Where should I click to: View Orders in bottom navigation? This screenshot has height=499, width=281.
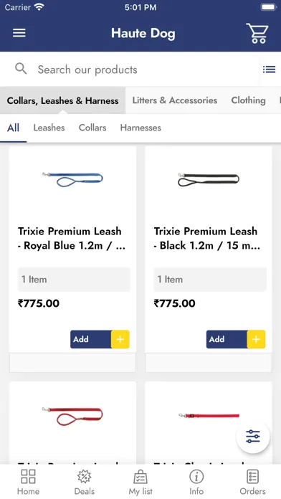click(x=252, y=482)
